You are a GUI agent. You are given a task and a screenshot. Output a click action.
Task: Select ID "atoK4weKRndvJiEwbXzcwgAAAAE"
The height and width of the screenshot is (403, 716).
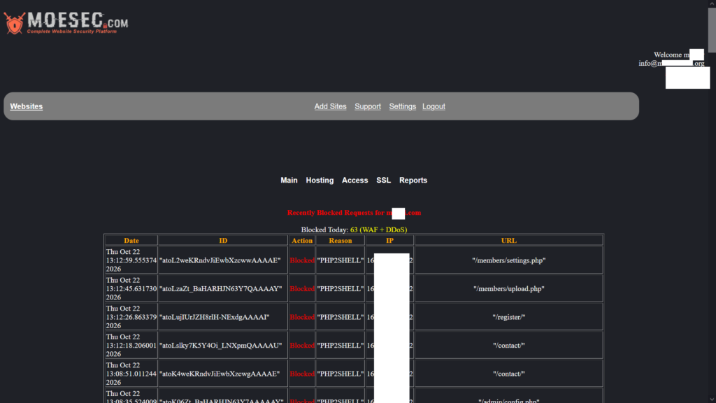(220, 374)
